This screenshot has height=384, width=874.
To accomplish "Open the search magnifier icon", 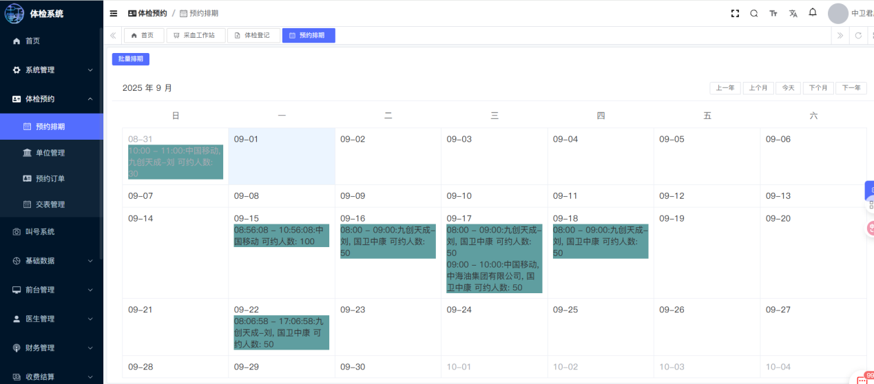I will (754, 13).
